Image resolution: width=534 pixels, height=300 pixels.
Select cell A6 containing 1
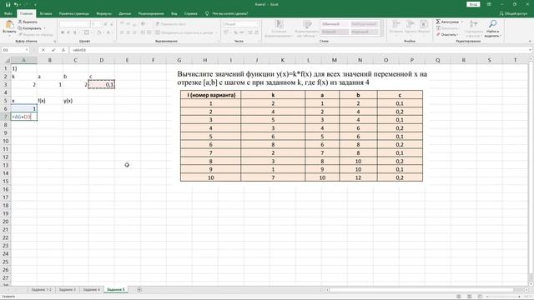coord(24,108)
